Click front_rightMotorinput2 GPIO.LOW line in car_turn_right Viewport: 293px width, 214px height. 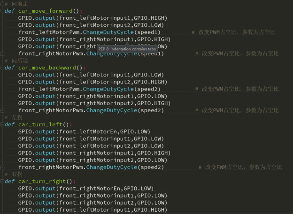(93, 203)
